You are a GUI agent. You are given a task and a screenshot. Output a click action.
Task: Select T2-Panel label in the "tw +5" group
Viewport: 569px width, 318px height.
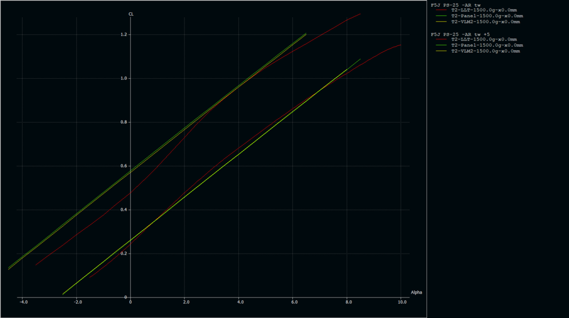click(487, 46)
